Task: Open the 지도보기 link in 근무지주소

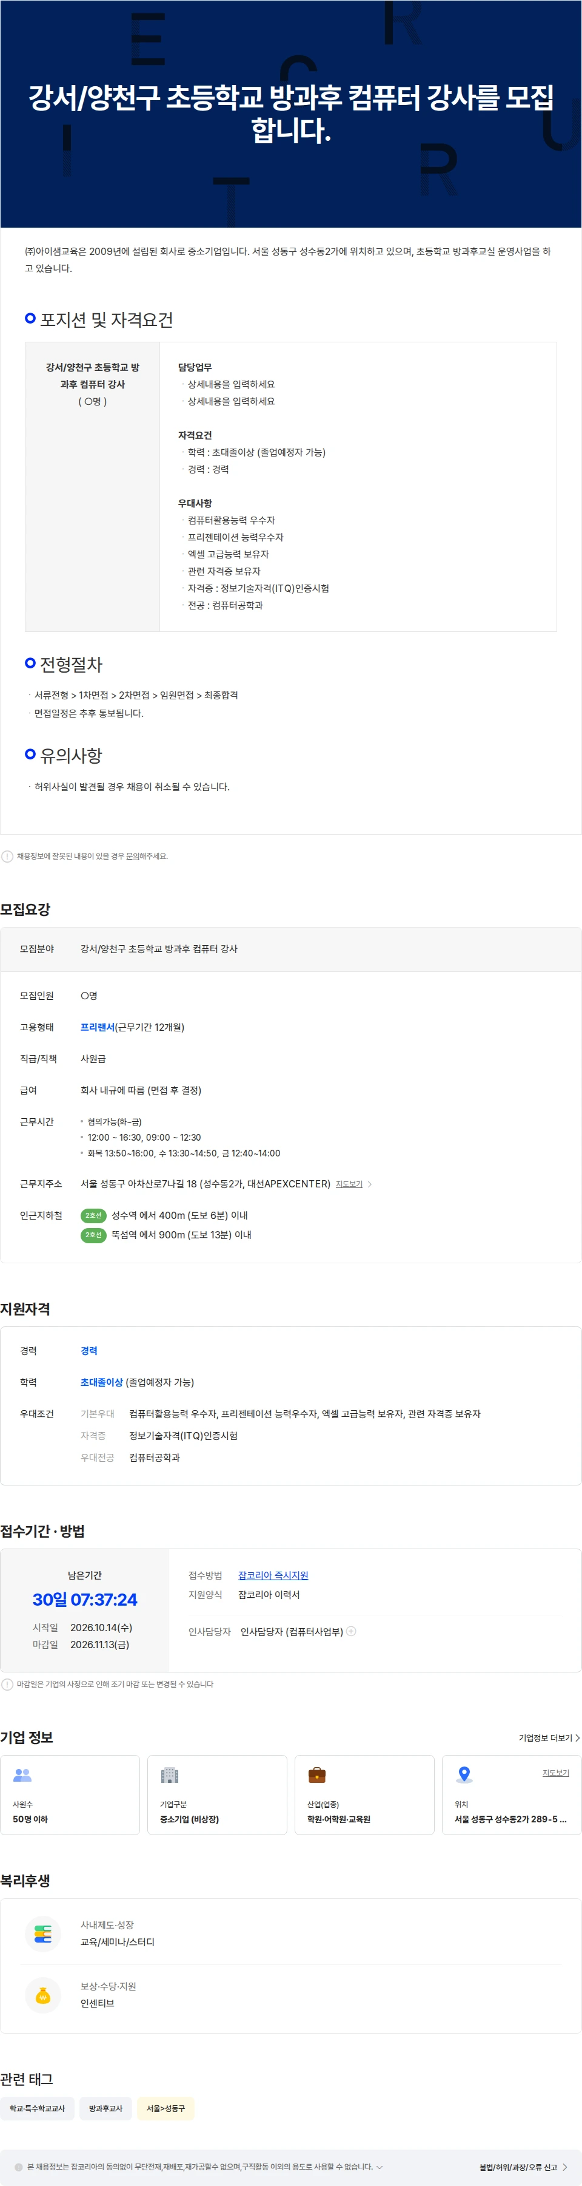Action: click(x=349, y=1184)
